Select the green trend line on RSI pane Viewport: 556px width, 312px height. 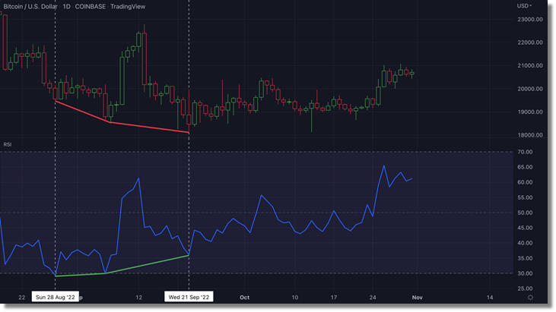coord(145,264)
